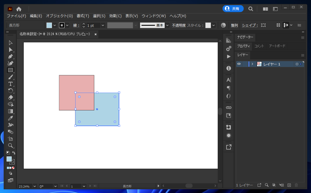311x193 pixels.
Task: Open the Character panel icon
Action: tap(228, 80)
